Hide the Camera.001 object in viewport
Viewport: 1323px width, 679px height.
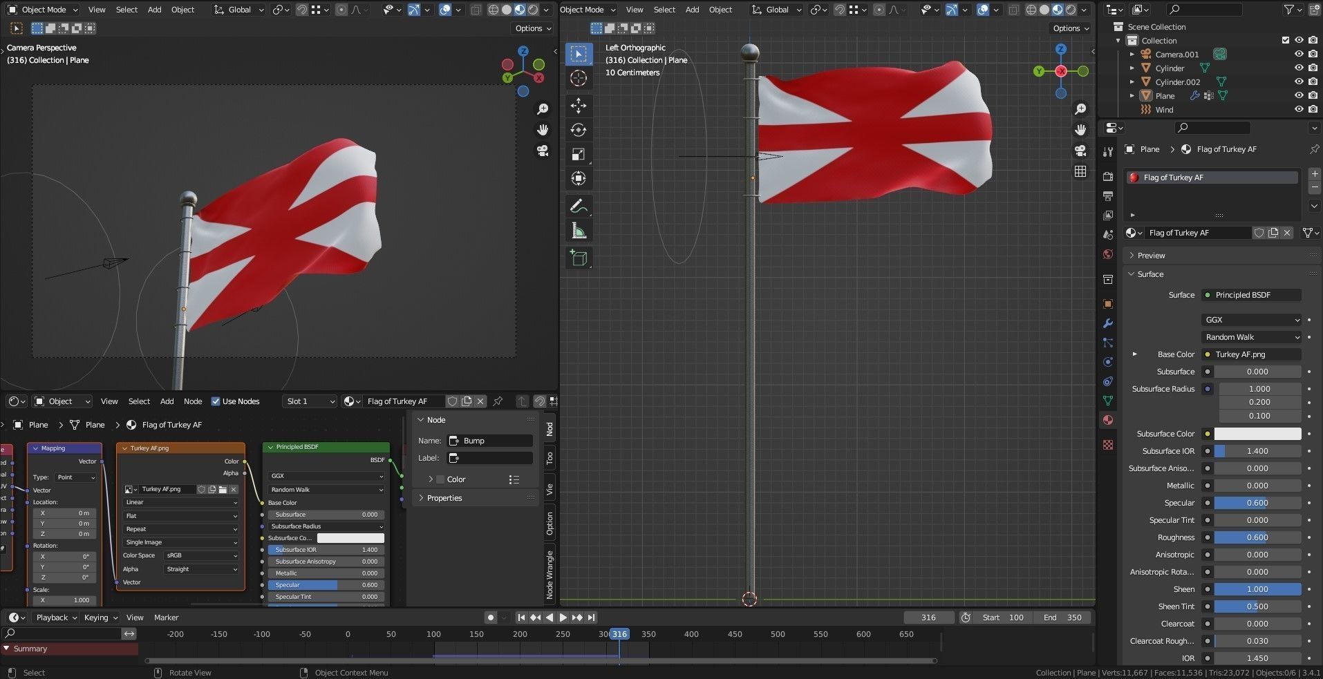pyautogui.click(x=1299, y=54)
